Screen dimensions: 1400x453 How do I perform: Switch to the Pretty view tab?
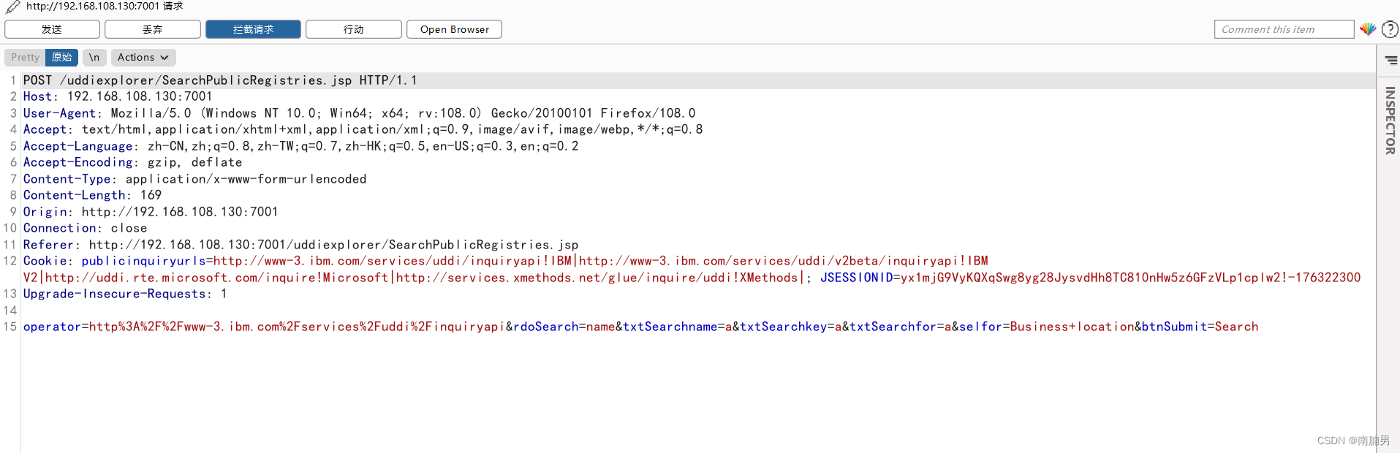pos(25,57)
